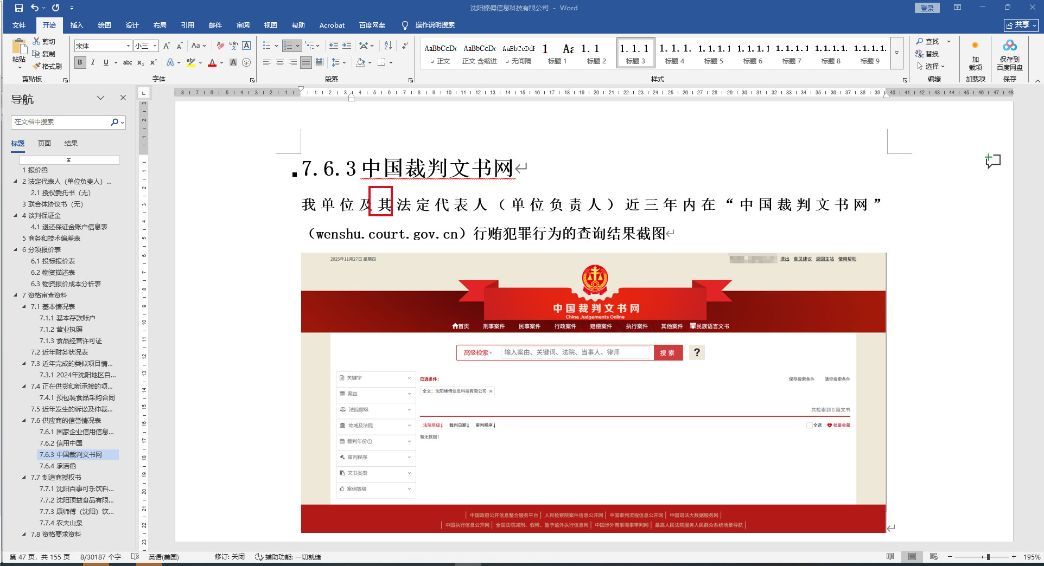Toggle italic formatting
The width and height of the screenshot is (1044, 566).
click(93, 62)
